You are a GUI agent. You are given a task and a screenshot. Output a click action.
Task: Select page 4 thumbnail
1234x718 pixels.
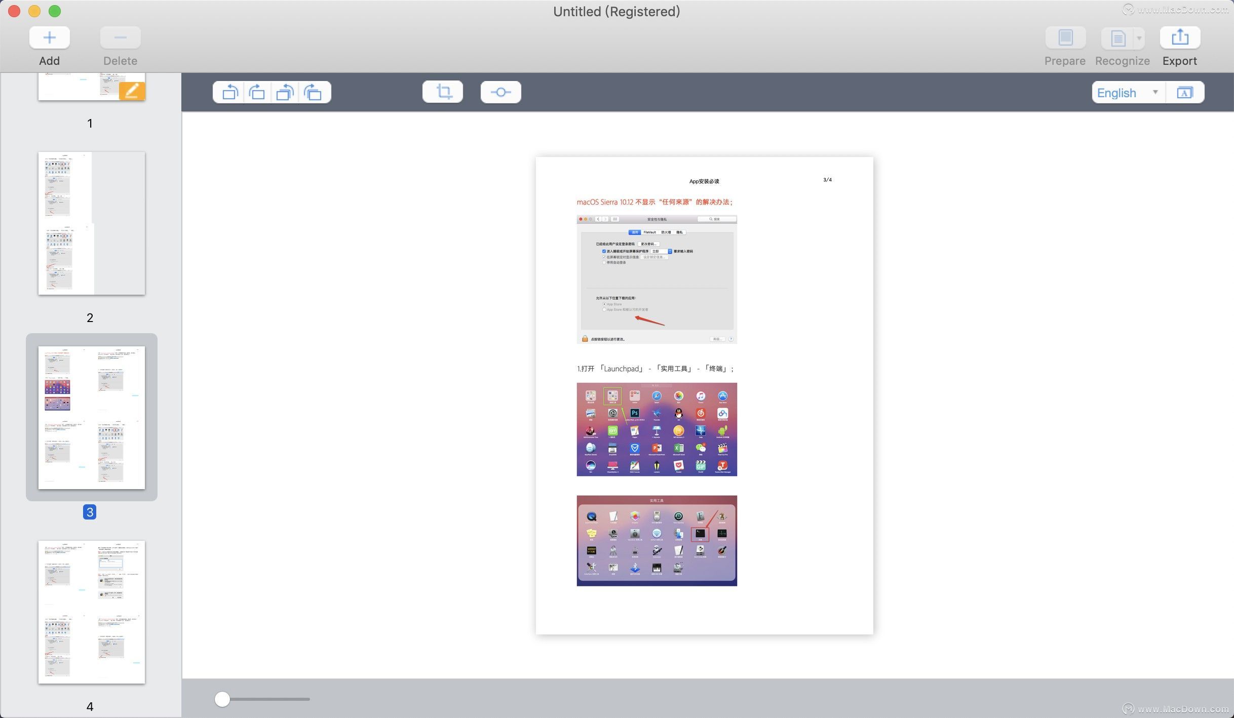click(x=91, y=611)
